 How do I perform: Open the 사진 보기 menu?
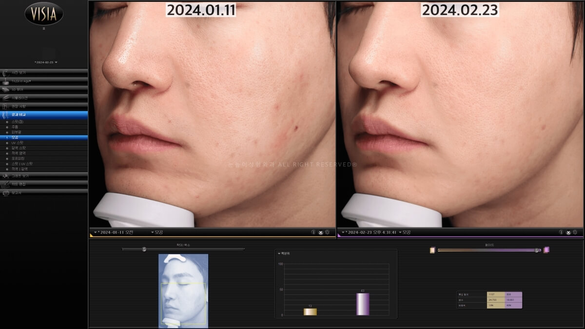click(x=44, y=72)
